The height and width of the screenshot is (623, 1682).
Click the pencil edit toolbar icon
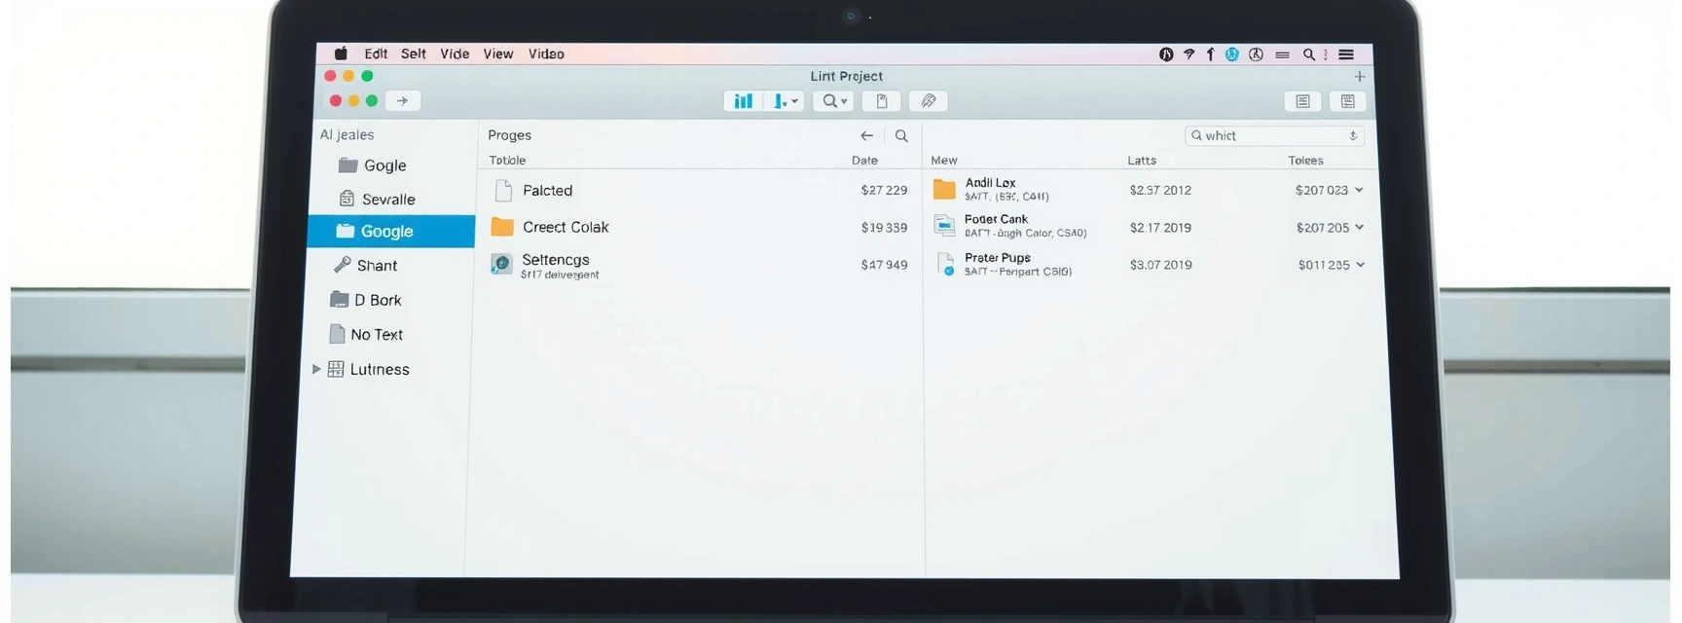click(929, 101)
